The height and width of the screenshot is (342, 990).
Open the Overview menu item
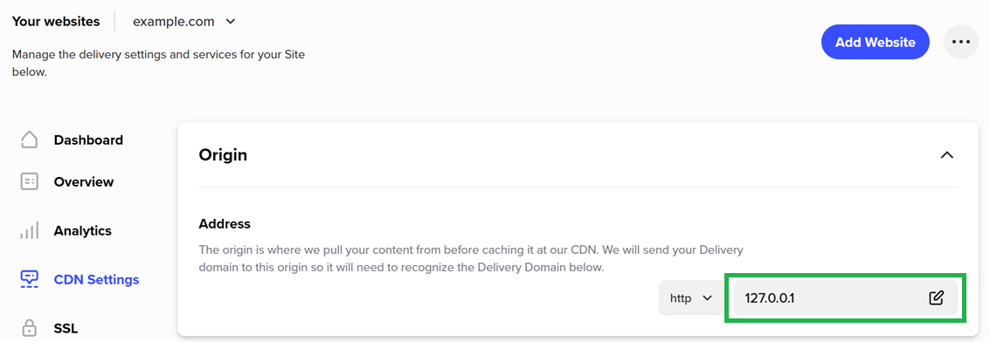(x=84, y=182)
